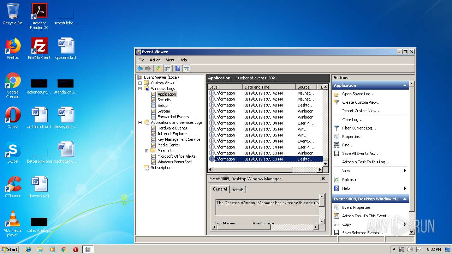Select the EventS… event at 1:05:34 PM
The height and width of the screenshot is (254, 452).
tap(265, 141)
